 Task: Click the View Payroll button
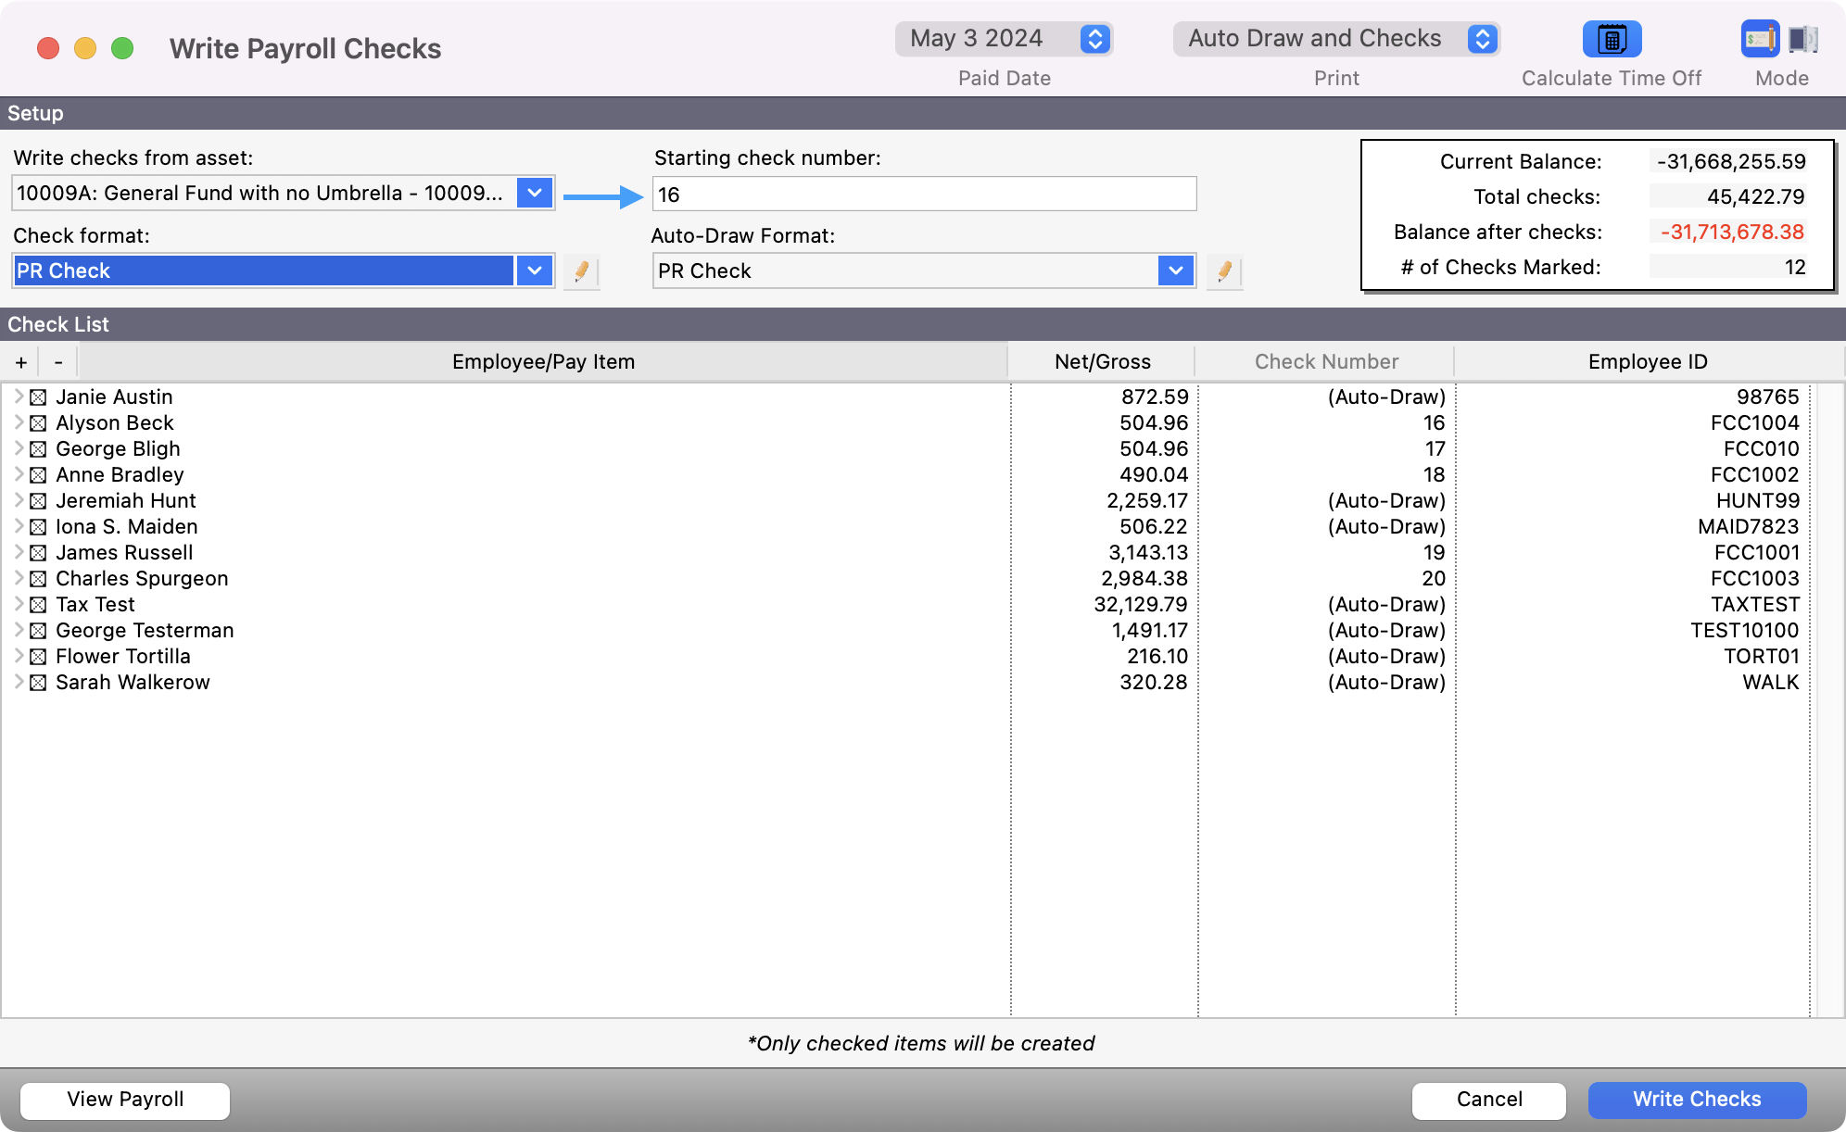125,1100
